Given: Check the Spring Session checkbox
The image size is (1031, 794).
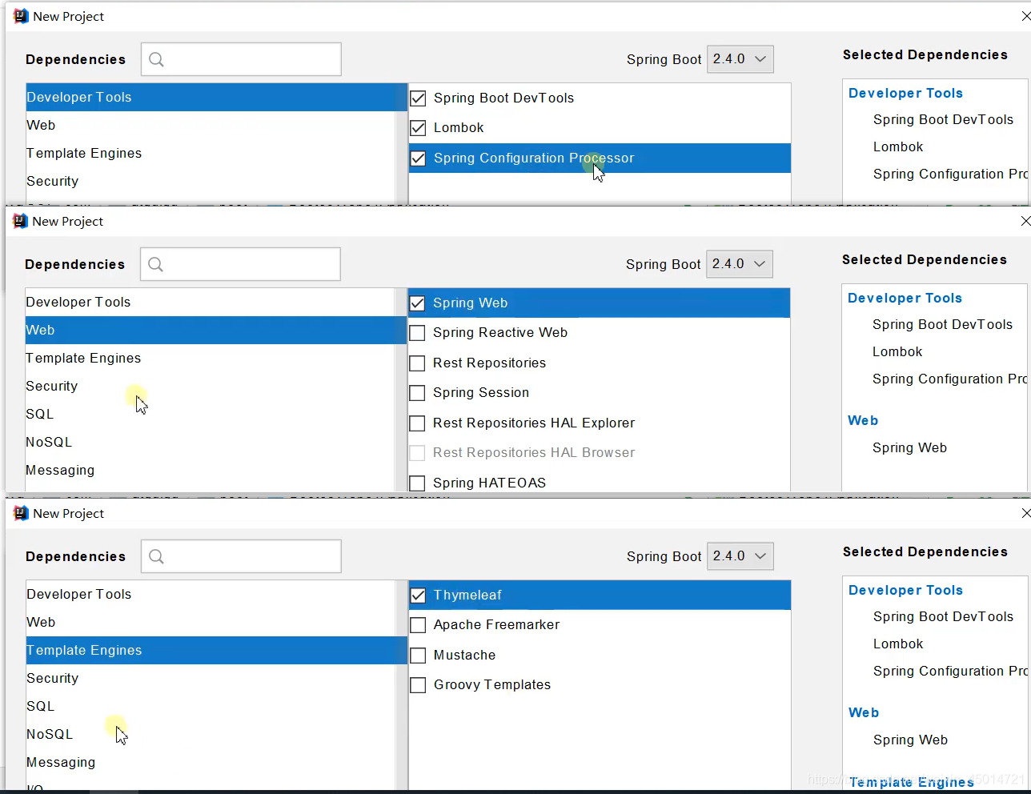Looking at the screenshot, I should tap(417, 393).
